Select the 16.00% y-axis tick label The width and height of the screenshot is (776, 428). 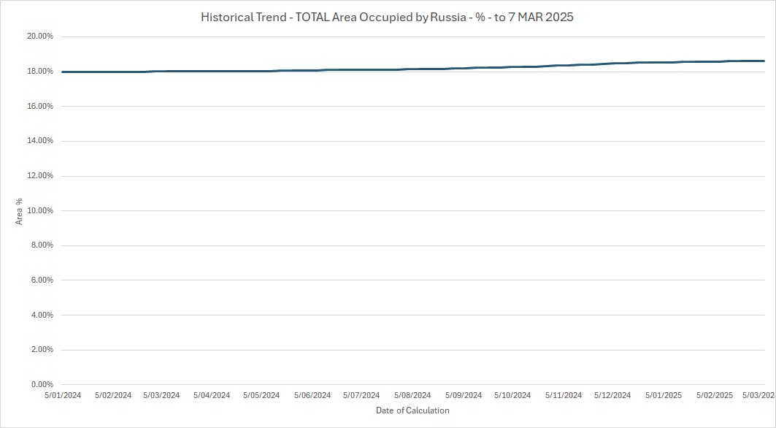39,106
